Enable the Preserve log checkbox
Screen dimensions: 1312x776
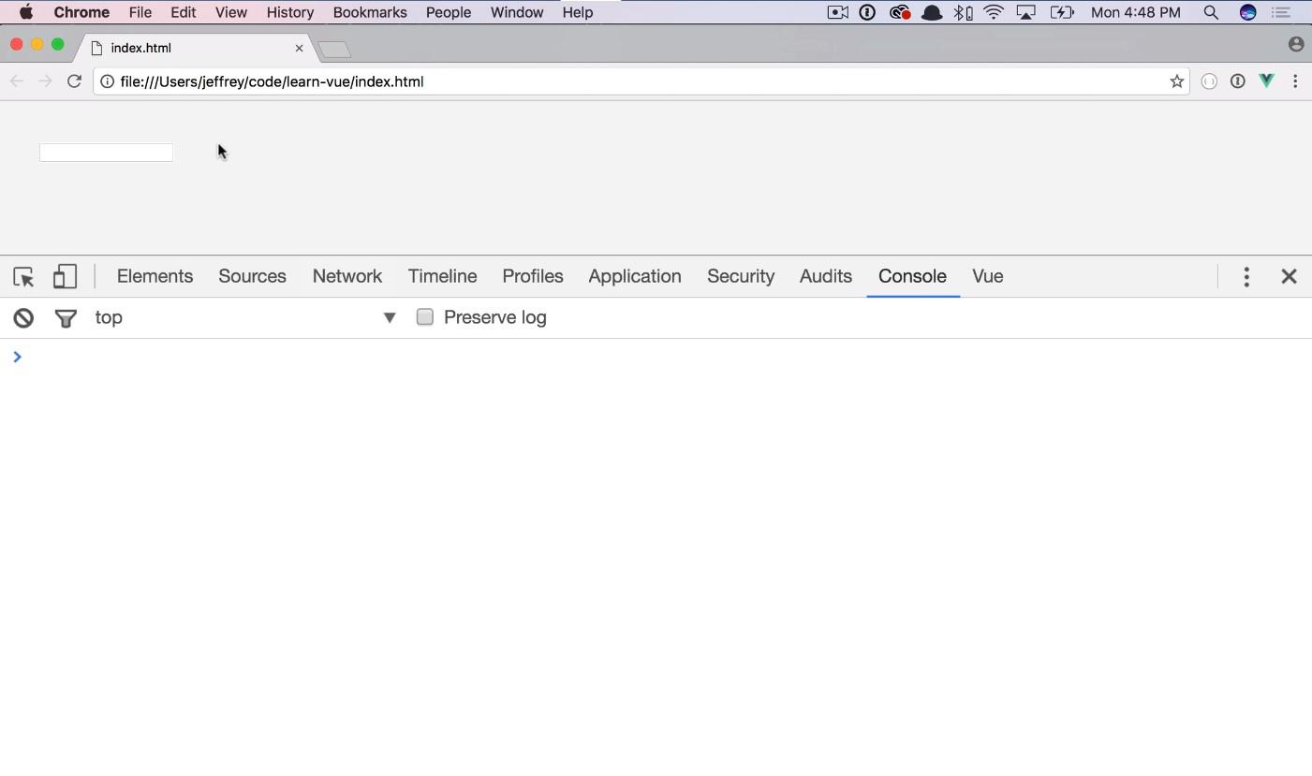click(x=425, y=316)
